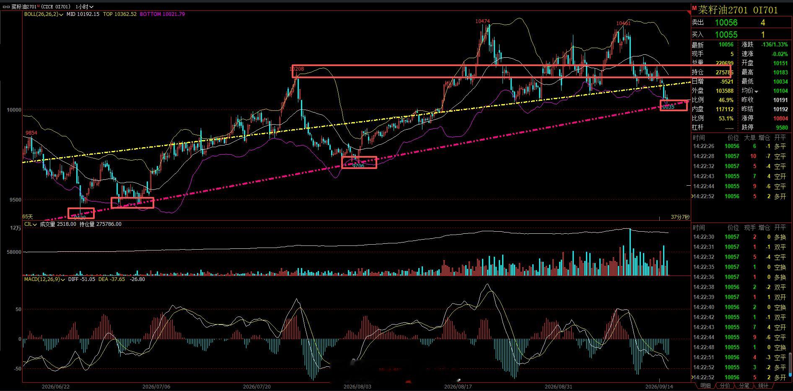Click the 涨停 value 10804
Image resolution: width=793 pixels, height=391 pixels.
click(x=780, y=118)
